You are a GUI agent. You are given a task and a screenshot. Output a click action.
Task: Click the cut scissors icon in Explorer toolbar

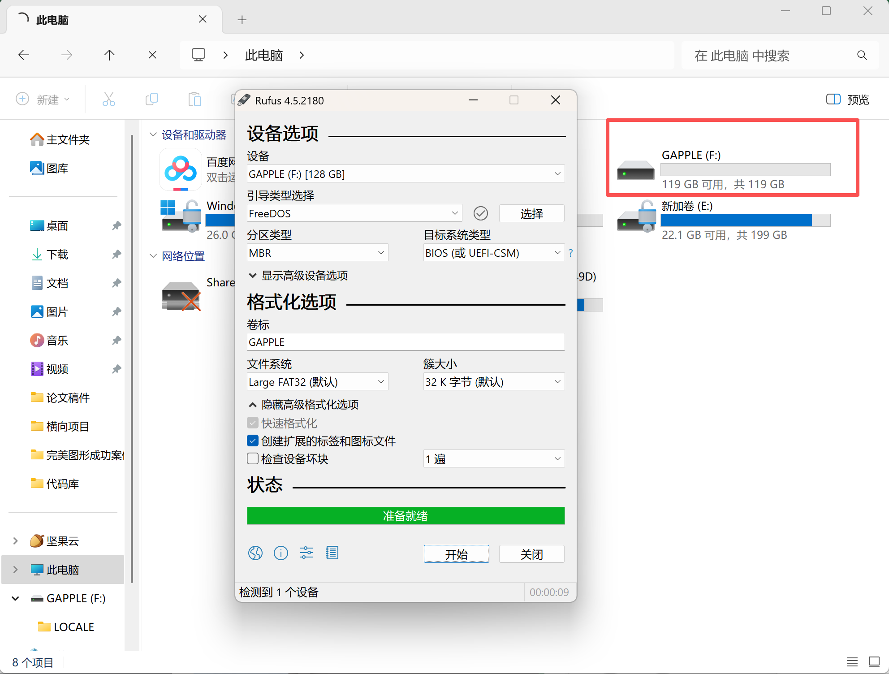click(109, 99)
